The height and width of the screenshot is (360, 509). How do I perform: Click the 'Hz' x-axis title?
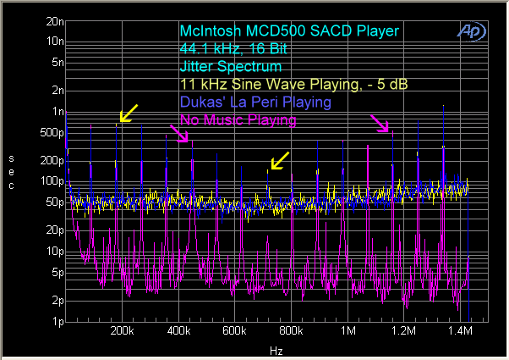coord(276,350)
